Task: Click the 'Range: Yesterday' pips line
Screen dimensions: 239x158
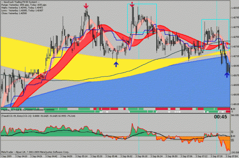Action: tap(24, 5)
